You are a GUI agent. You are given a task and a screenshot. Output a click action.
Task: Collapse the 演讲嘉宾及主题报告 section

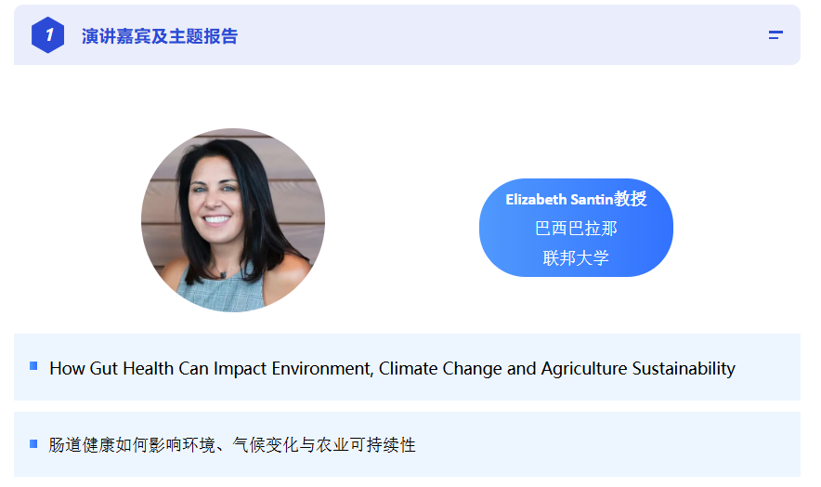point(775,35)
